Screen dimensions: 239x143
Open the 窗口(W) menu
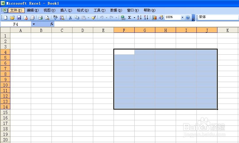[133, 10]
